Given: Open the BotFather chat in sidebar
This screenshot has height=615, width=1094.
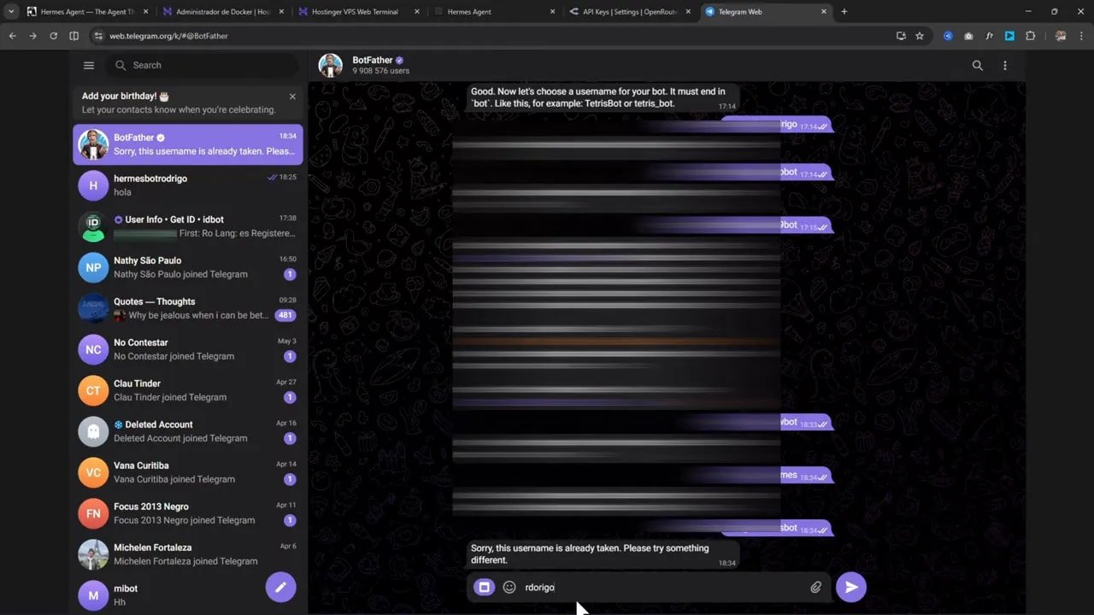Looking at the screenshot, I should [188, 144].
